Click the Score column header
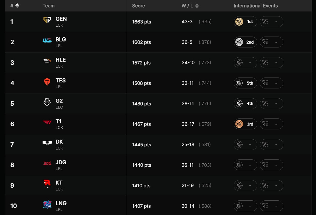 point(138,6)
